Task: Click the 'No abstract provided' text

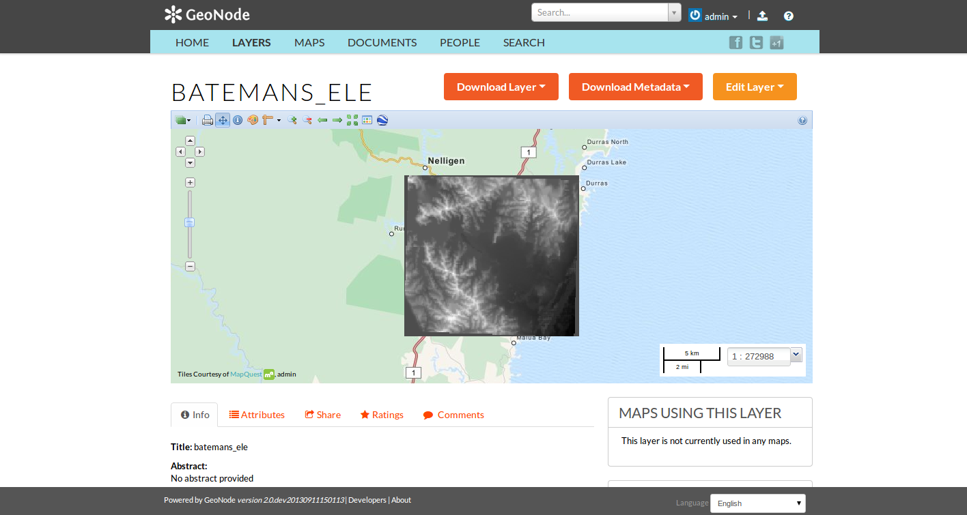Action: pyautogui.click(x=212, y=478)
